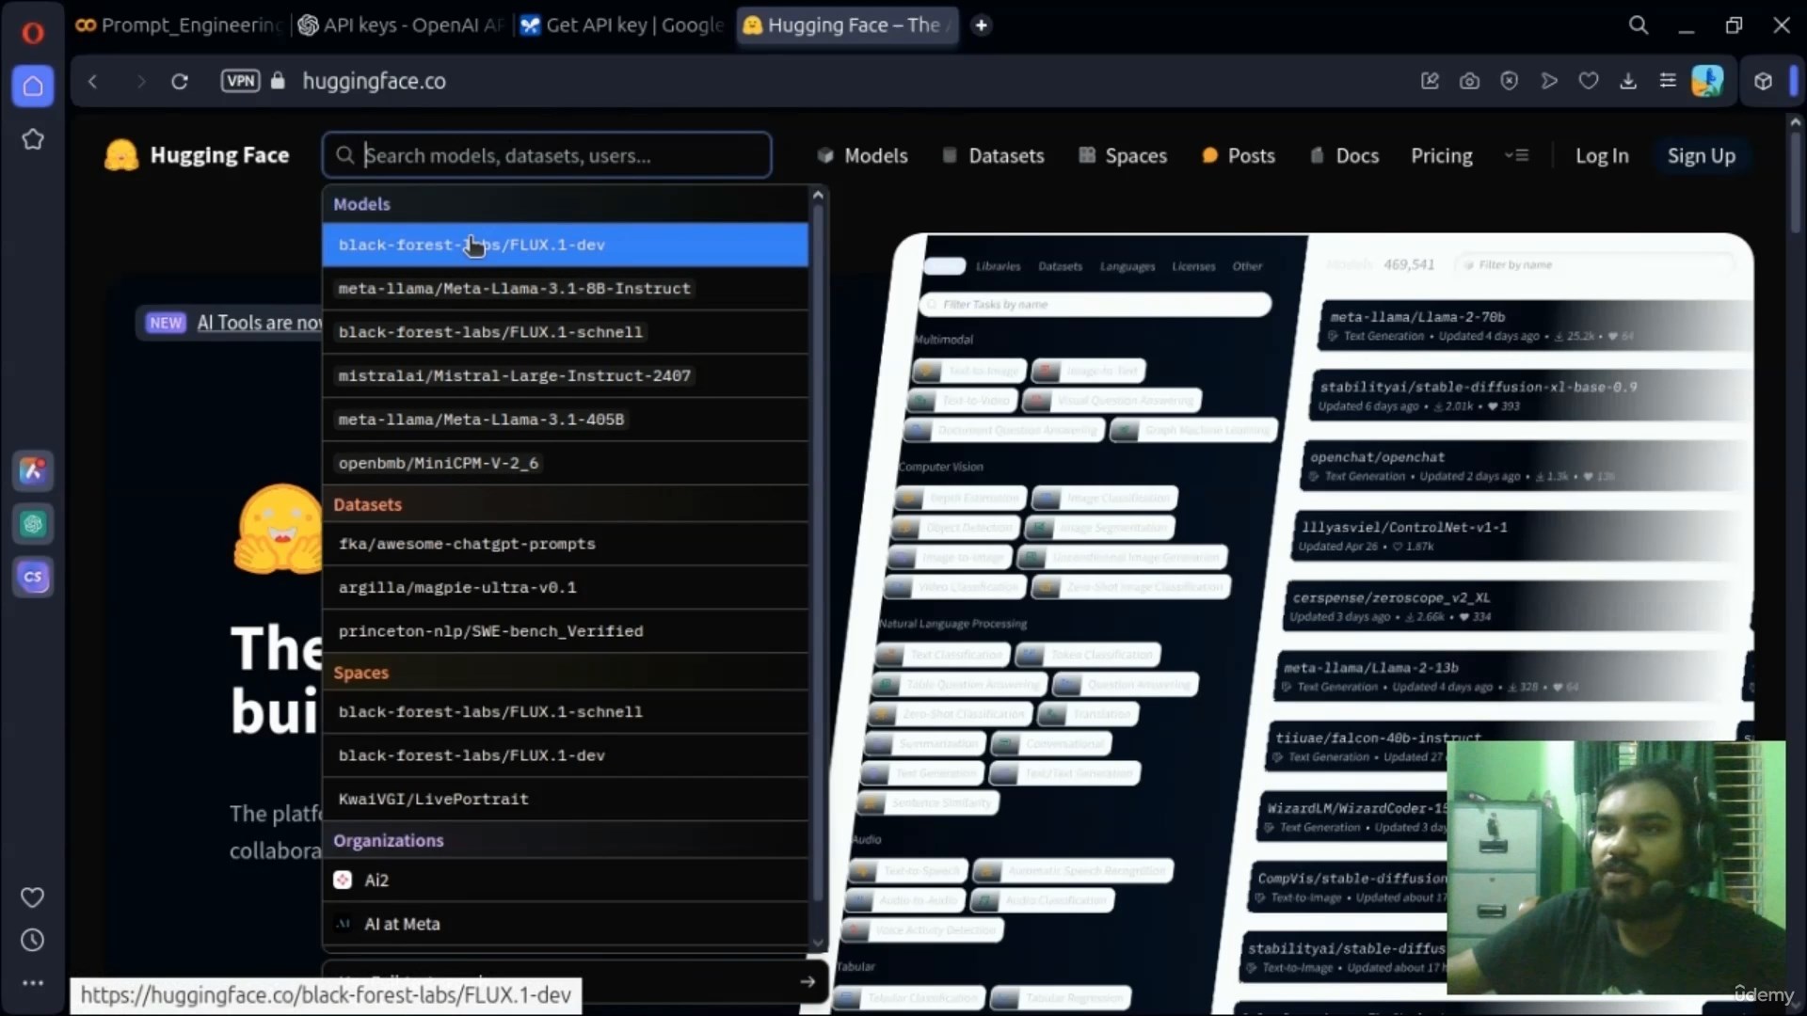
Task: Click the player send arrow icon
Action: [x=1549, y=81]
